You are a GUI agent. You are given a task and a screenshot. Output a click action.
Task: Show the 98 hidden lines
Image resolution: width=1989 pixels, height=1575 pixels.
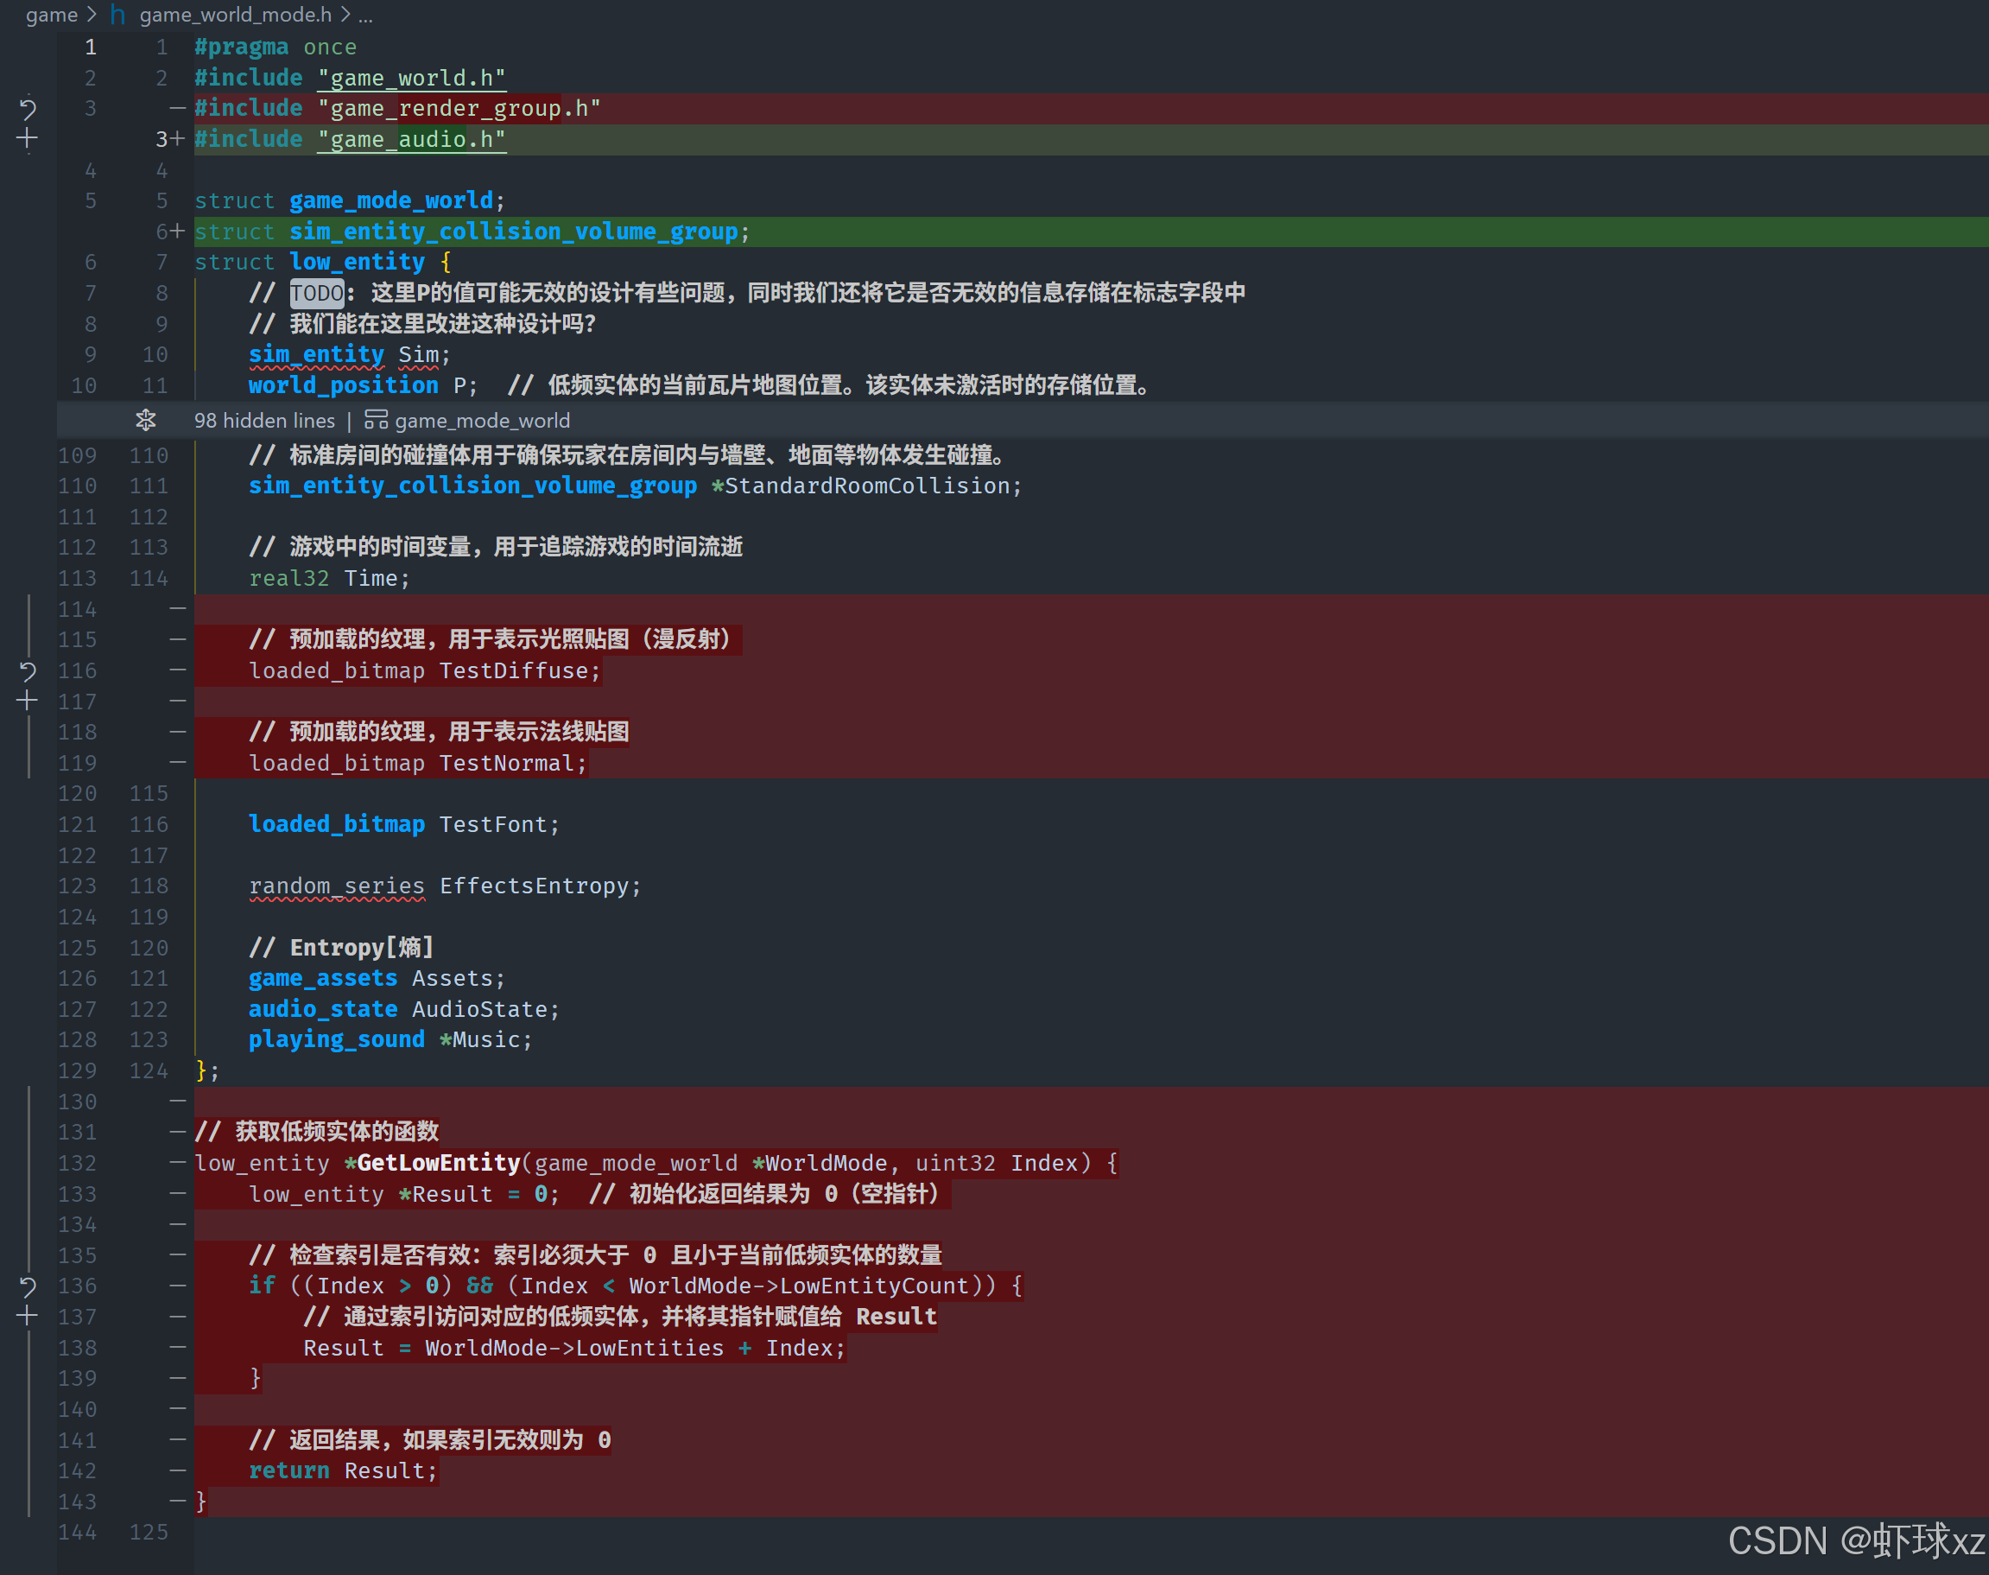(264, 421)
